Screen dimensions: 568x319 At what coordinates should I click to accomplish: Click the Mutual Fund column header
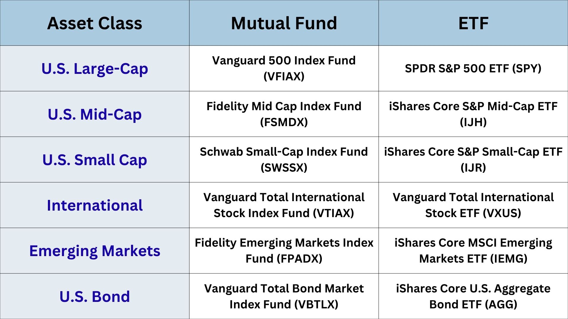[x=284, y=23]
